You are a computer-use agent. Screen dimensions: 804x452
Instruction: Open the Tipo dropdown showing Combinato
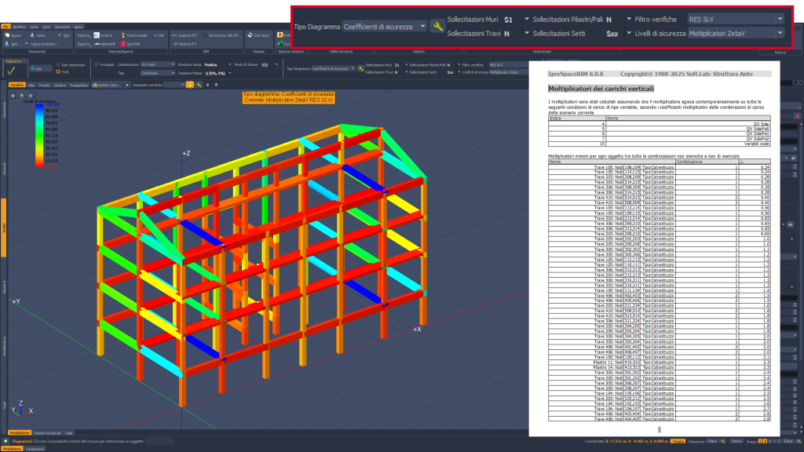(x=157, y=73)
